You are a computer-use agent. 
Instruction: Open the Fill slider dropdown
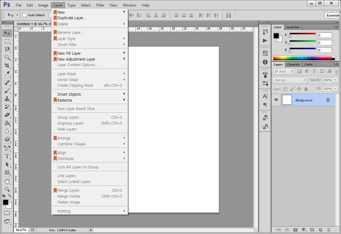[335, 89]
